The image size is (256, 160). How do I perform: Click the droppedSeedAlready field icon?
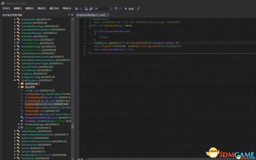click(22, 117)
